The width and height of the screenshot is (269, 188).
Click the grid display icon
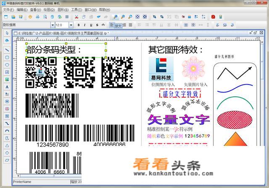pos(67,17)
